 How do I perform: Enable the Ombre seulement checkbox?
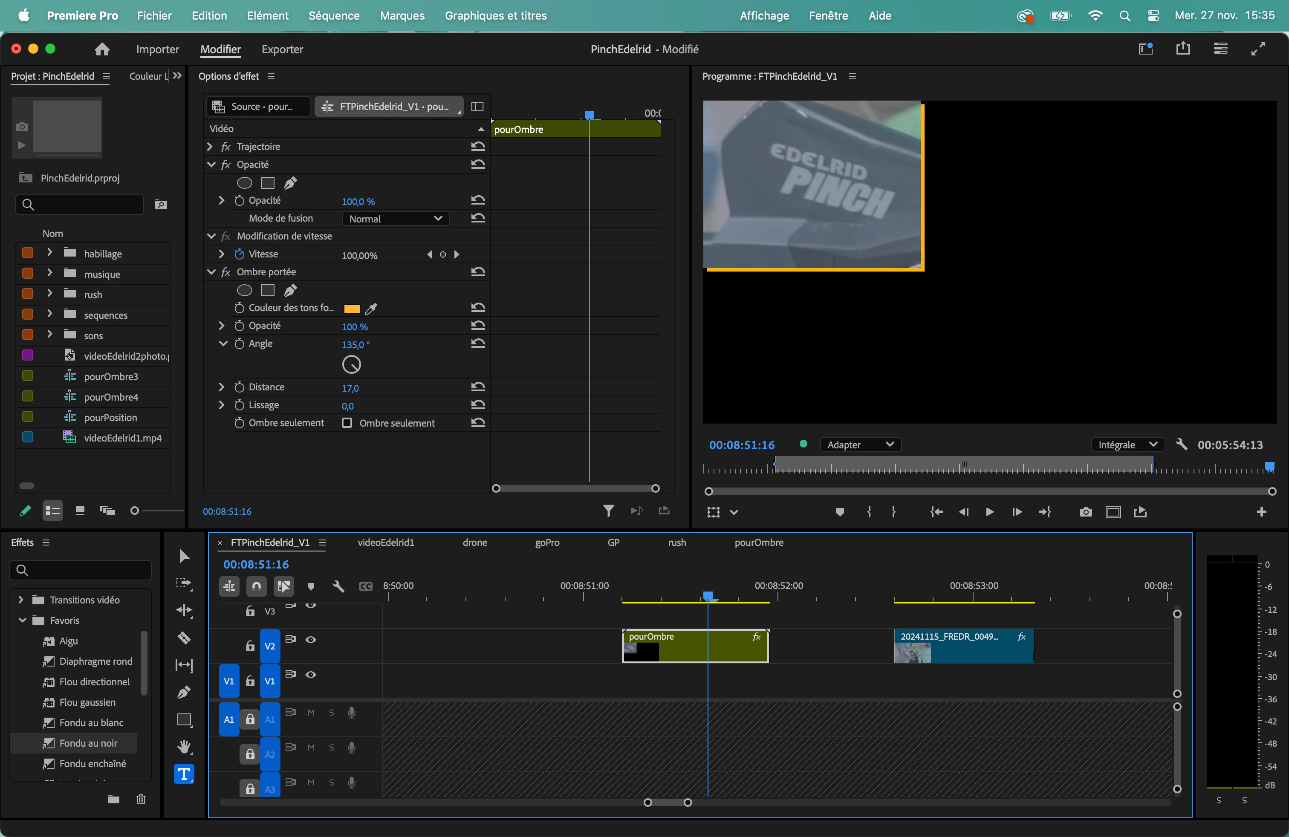pyautogui.click(x=347, y=423)
